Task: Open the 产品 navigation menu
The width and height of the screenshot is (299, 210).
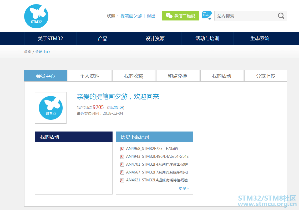Action: 103,39
